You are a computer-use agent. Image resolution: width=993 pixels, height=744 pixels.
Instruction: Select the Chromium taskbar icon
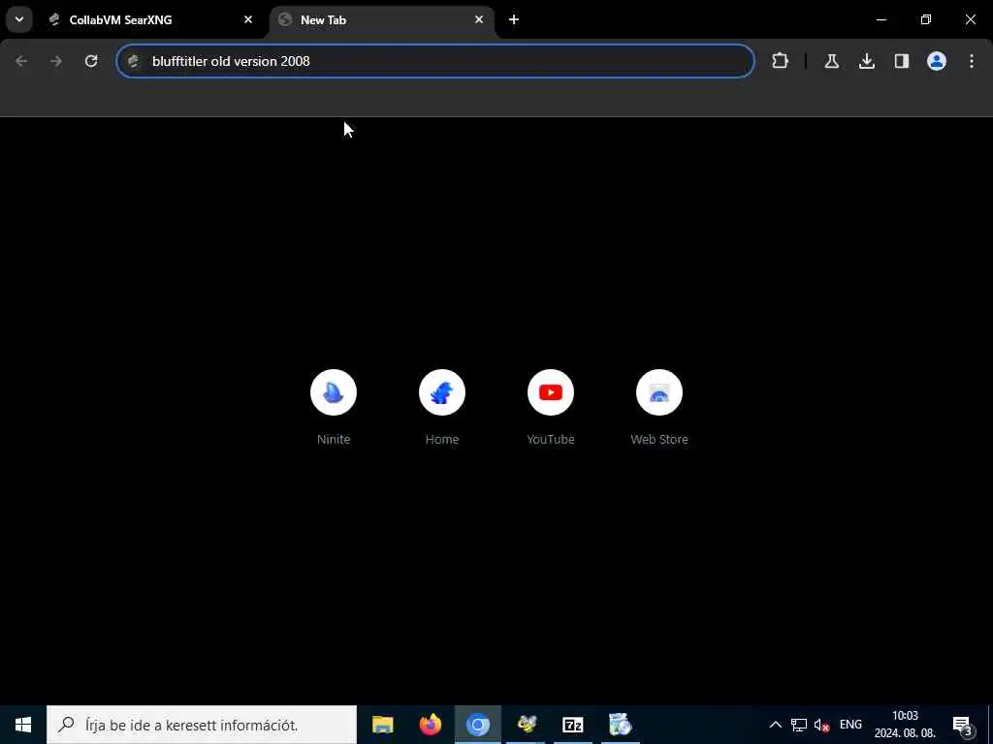click(478, 725)
